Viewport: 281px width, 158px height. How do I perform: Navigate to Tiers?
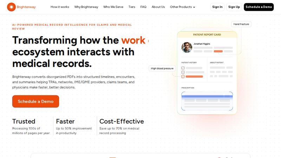point(132,7)
